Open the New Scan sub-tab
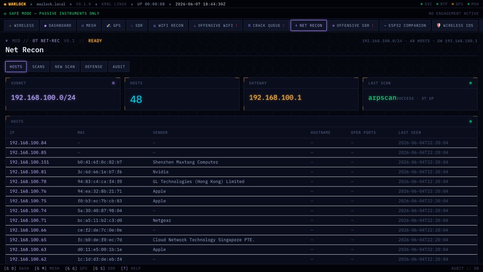The image size is (483, 272). (65, 67)
